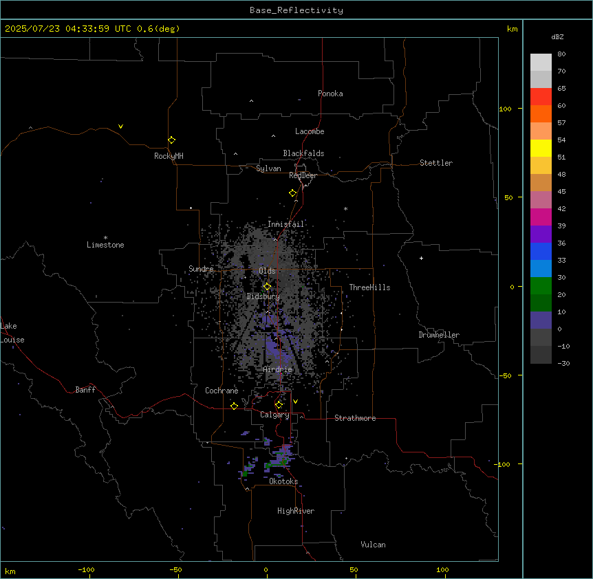This screenshot has width=593, height=579.
Task: Click the HighRiver town label
Action: pos(296,511)
